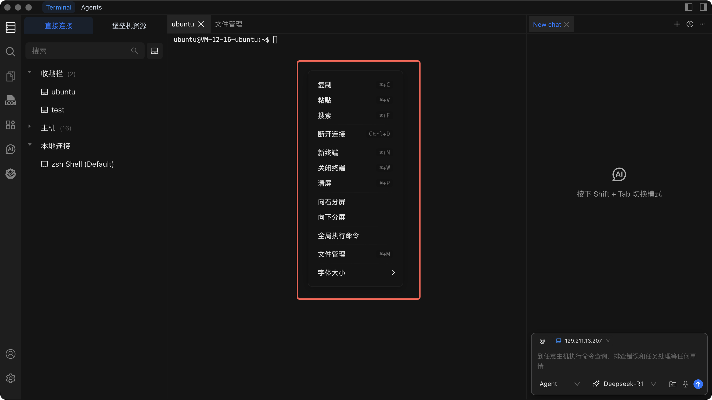Open the Kubernetes icon in left sidebar
The width and height of the screenshot is (712, 400).
11,174
